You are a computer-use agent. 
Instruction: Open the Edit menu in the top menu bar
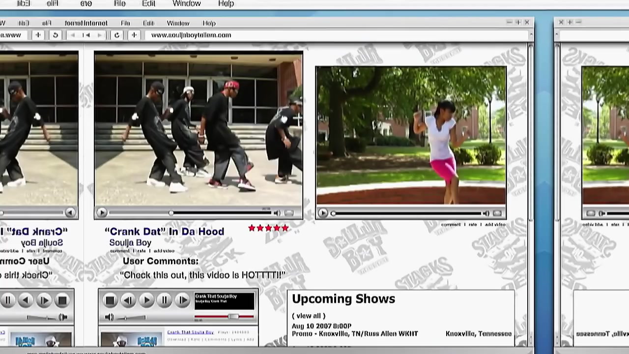click(149, 3)
